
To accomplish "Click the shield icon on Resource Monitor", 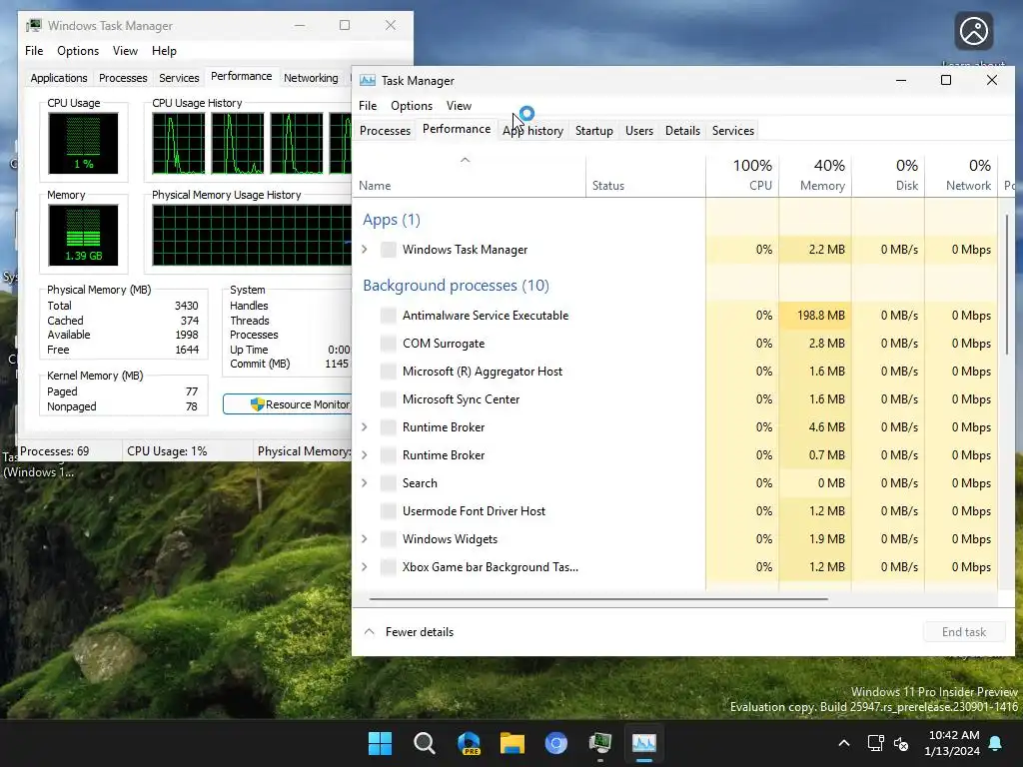I will (x=257, y=404).
